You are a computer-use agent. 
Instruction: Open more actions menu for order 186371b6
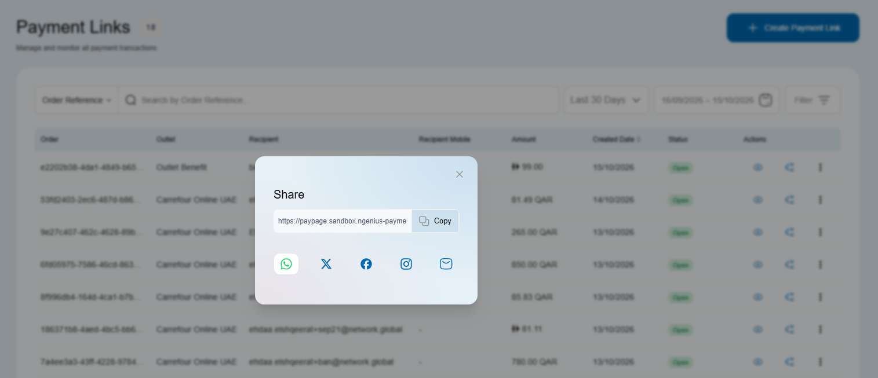pos(820,329)
